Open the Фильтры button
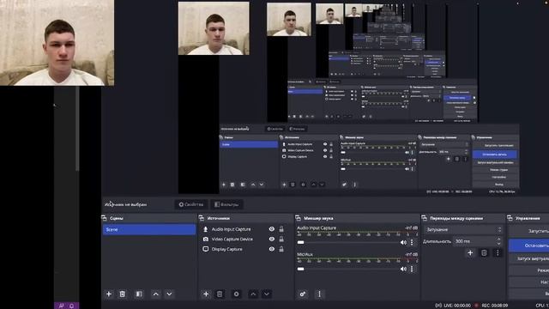 coord(226,204)
